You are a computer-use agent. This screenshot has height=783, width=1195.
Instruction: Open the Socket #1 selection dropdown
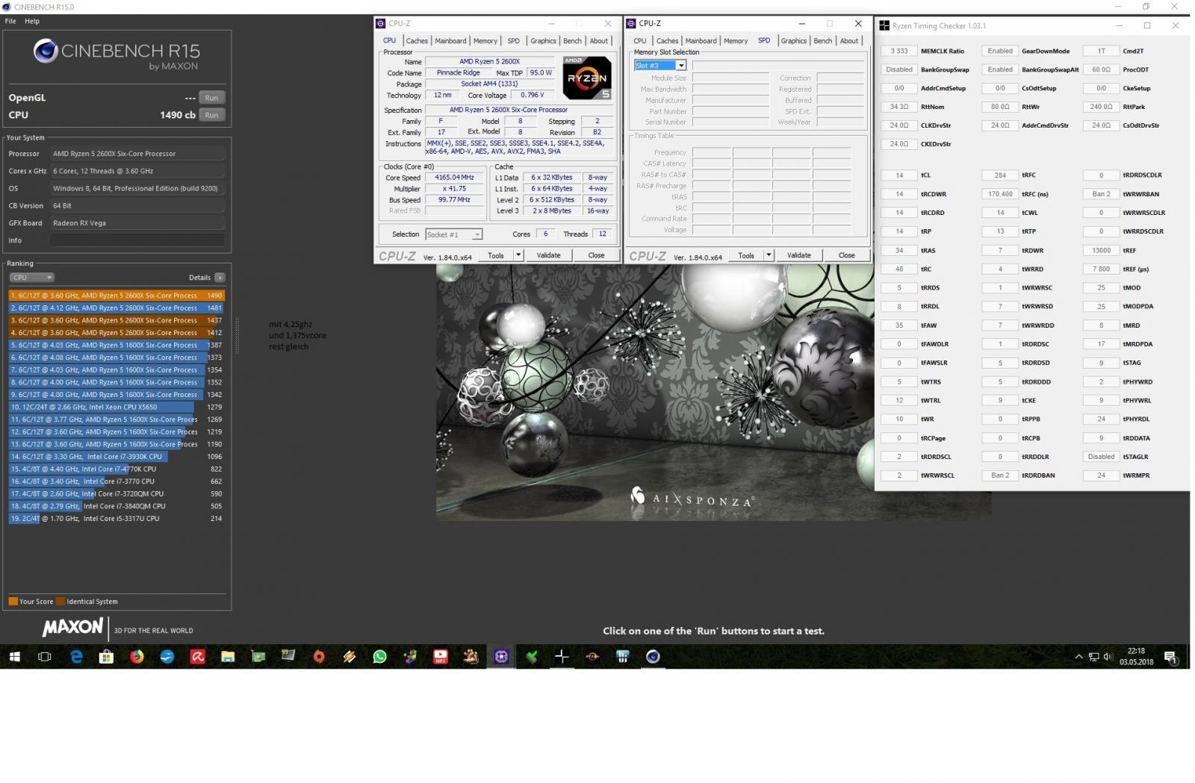454,234
